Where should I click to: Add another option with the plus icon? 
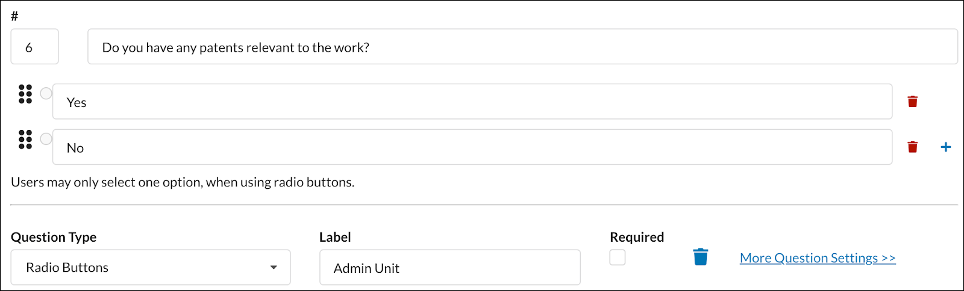946,147
